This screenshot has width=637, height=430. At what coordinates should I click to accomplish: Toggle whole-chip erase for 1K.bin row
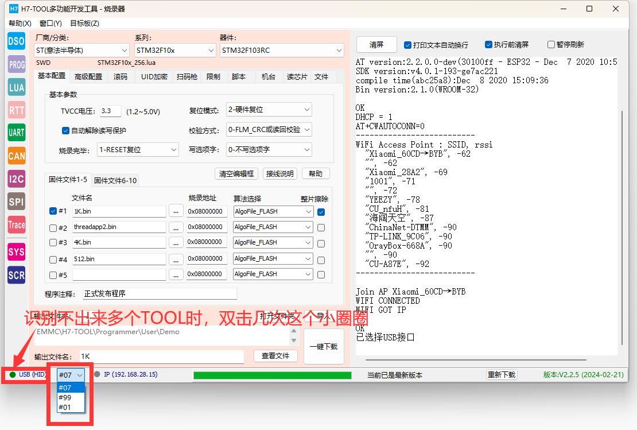click(x=321, y=212)
